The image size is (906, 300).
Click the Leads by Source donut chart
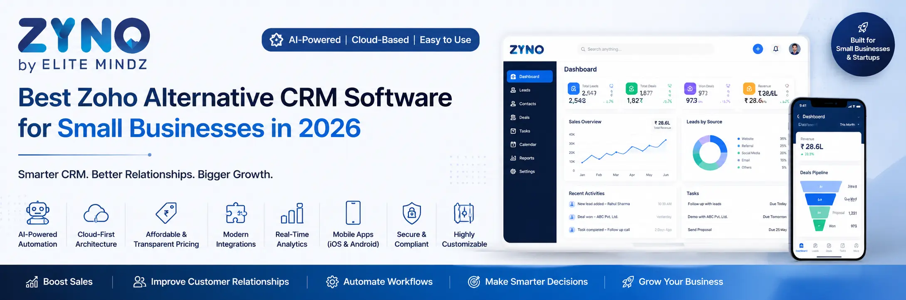[710, 152]
